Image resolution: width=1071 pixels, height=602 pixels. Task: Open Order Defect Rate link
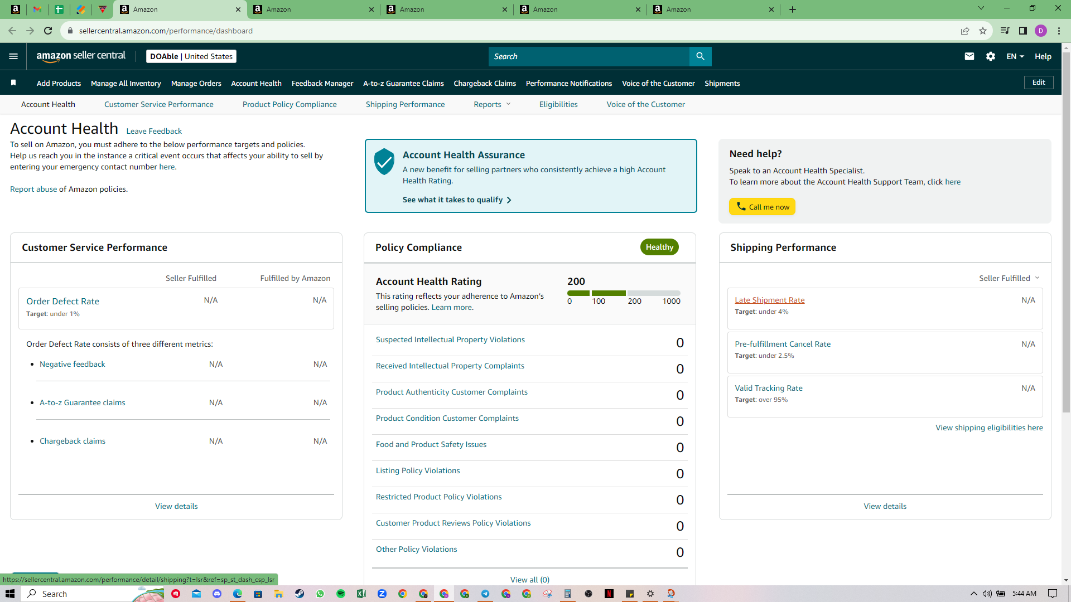tap(62, 301)
